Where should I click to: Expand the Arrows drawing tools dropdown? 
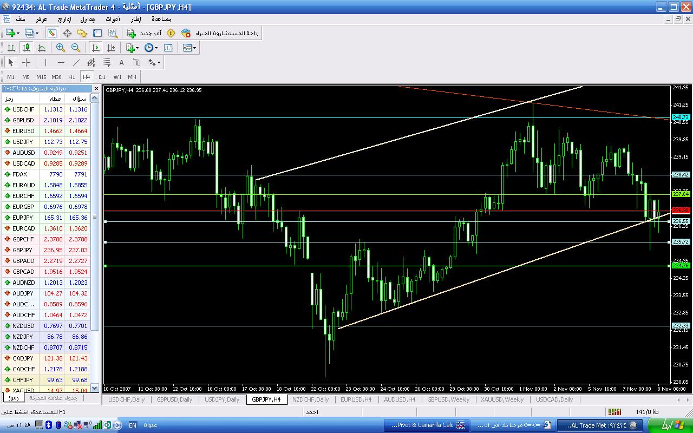[154, 62]
